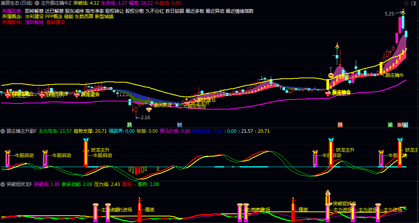Open the 股东减持 style tag
Viewport: 419px width, 223px height.
click(74, 11)
